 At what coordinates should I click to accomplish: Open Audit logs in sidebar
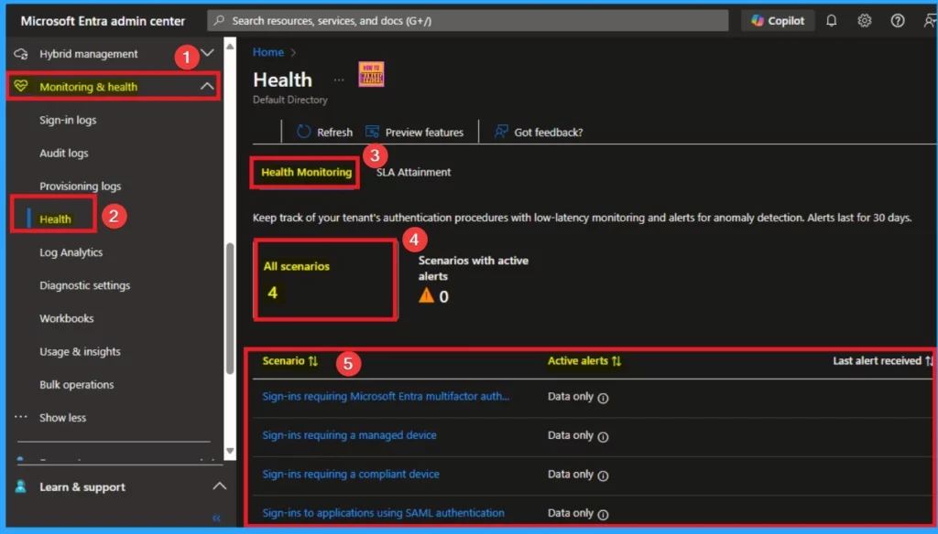(x=64, y=153)
